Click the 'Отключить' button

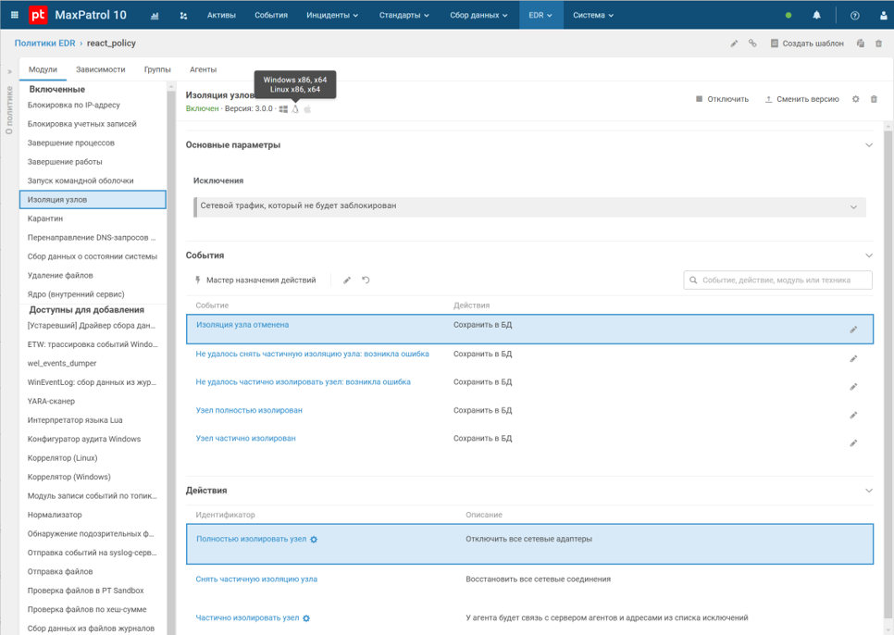click(722, 99)
